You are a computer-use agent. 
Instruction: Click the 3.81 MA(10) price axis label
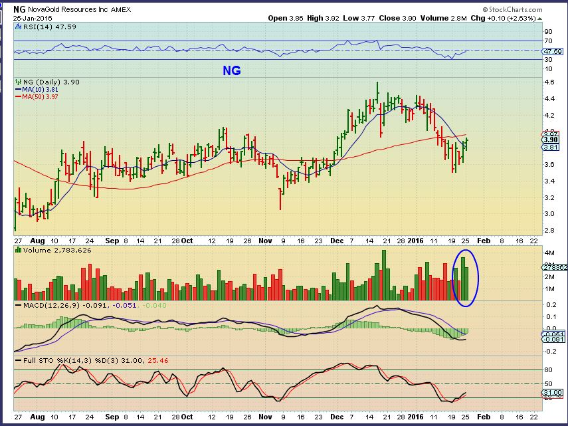(551, 147)
